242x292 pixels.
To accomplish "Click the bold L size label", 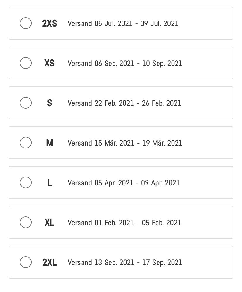I will coord(49,183).
